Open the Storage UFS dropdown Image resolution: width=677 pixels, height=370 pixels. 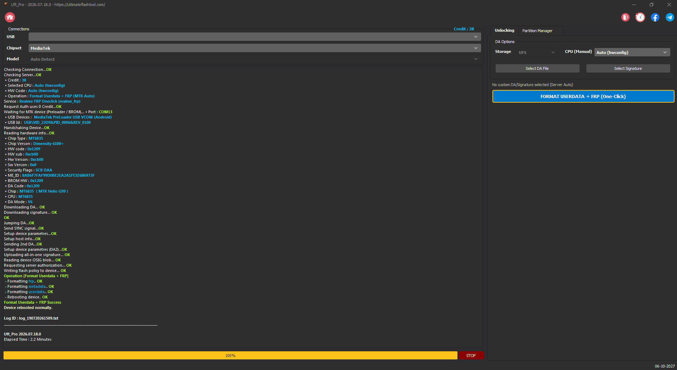point(537,52)
